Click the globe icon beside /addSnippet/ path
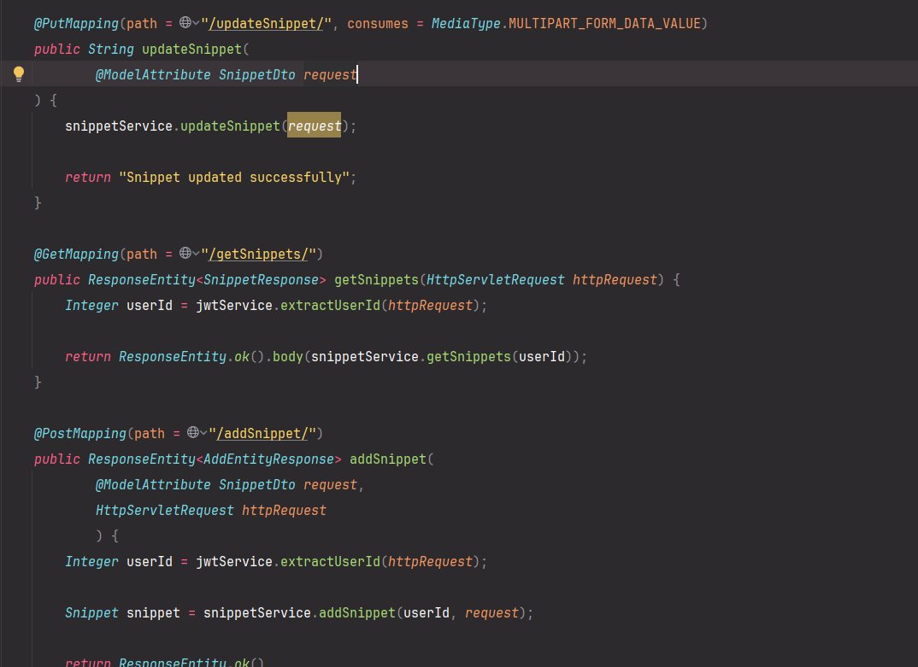 click(x=192, y=432)
